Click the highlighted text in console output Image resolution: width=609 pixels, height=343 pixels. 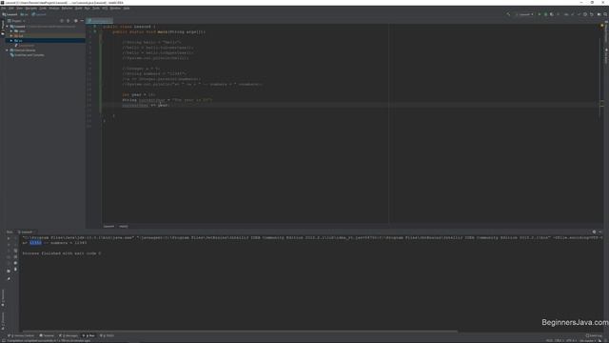point(35,243)
